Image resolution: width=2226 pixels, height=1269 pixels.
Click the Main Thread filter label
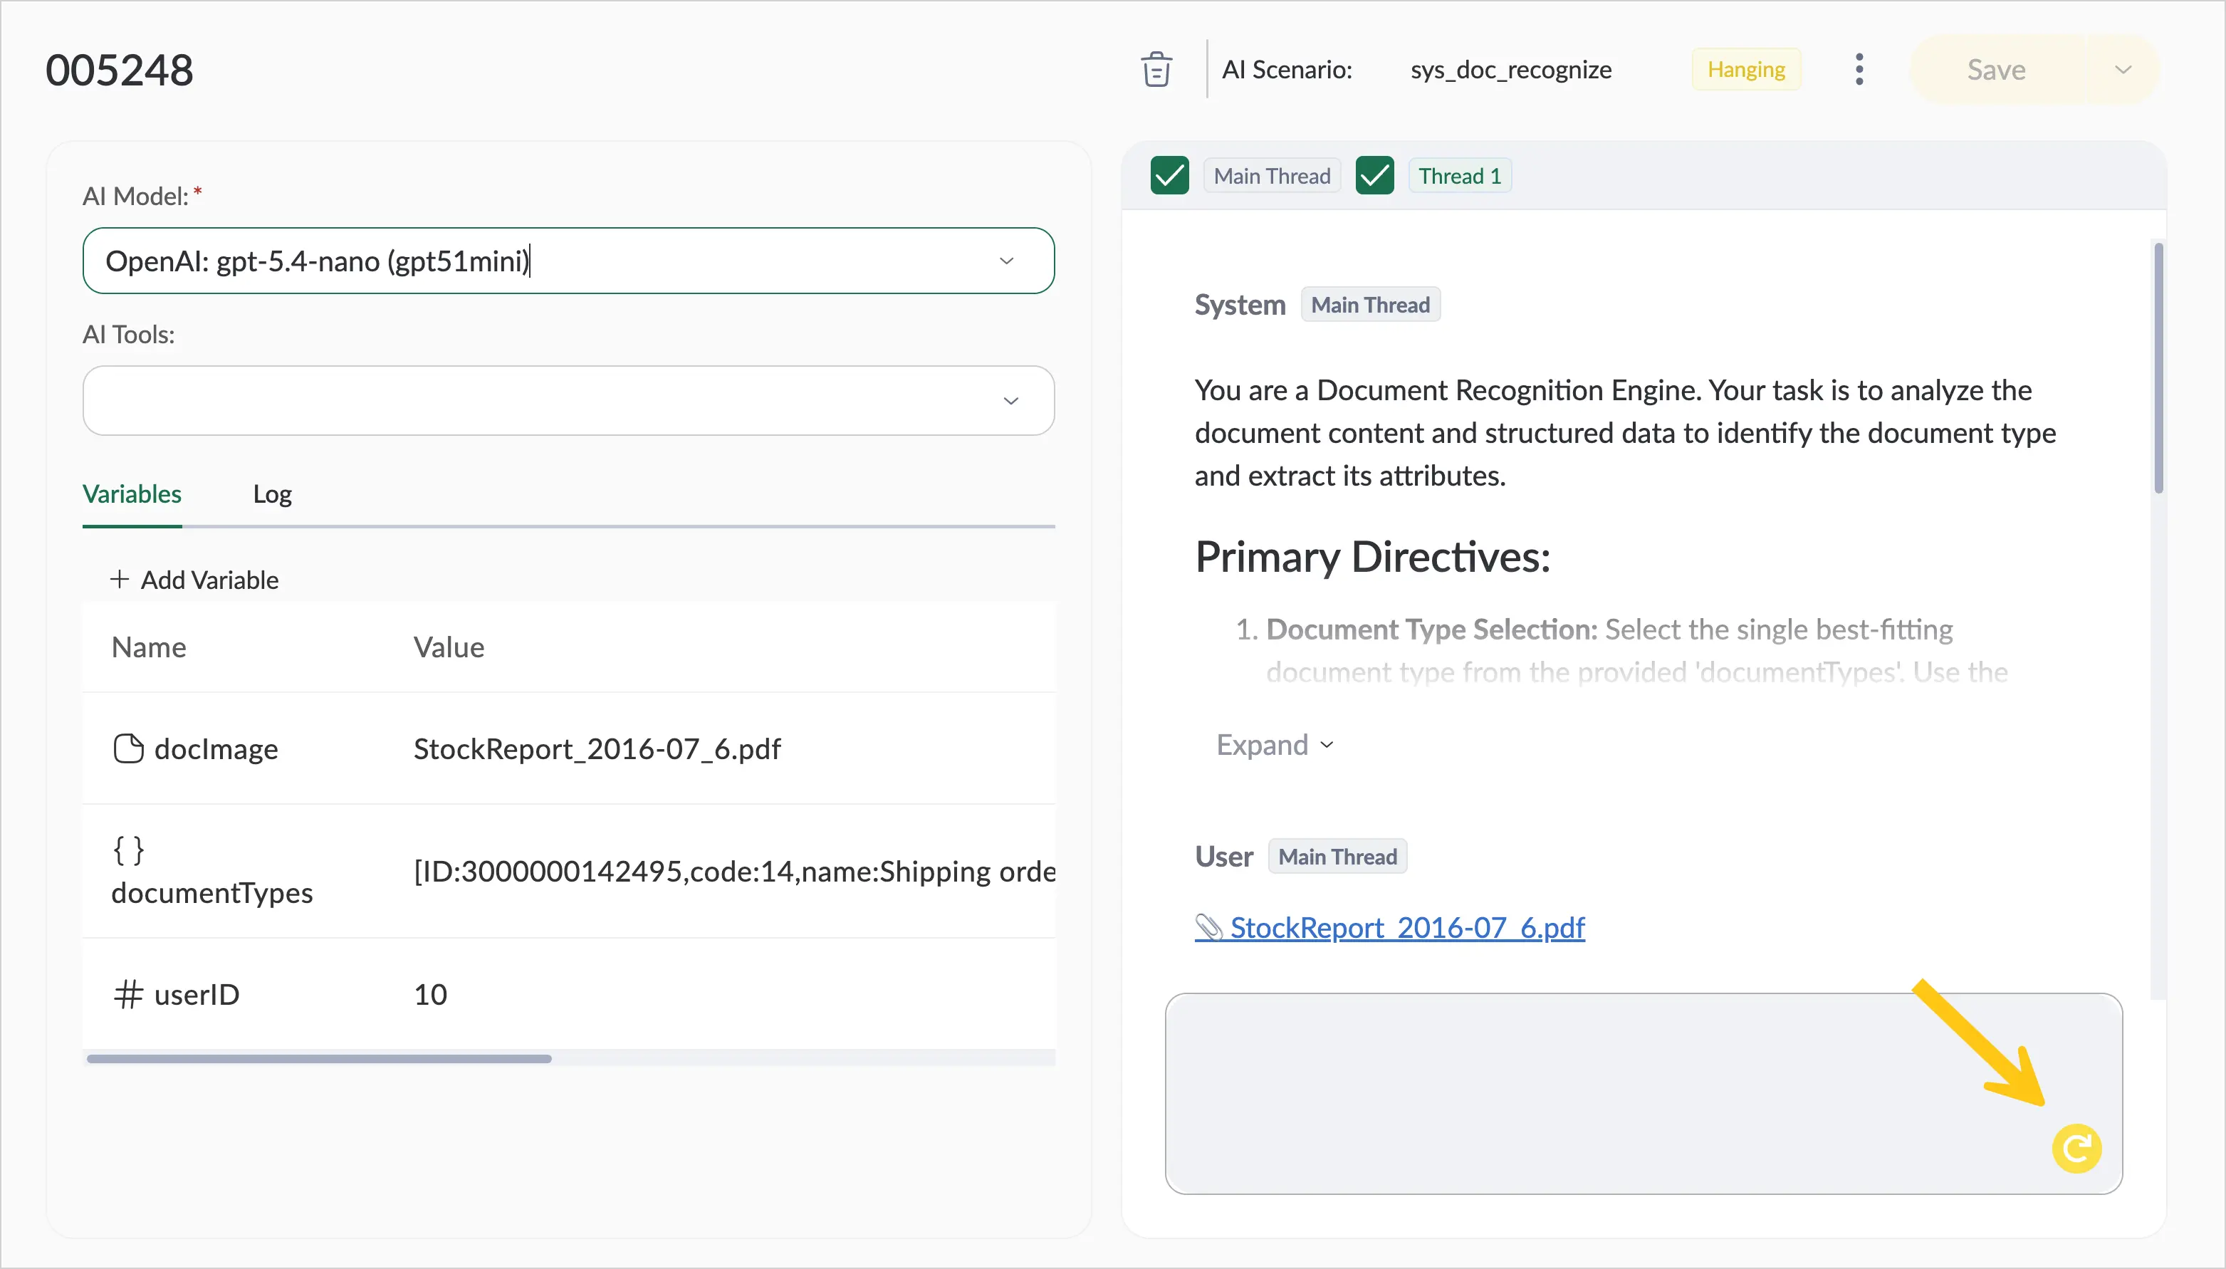click(1272, 176)
